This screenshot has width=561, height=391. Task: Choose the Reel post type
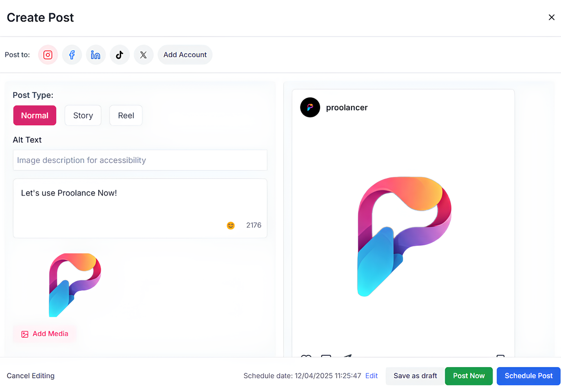pos(126,115)
